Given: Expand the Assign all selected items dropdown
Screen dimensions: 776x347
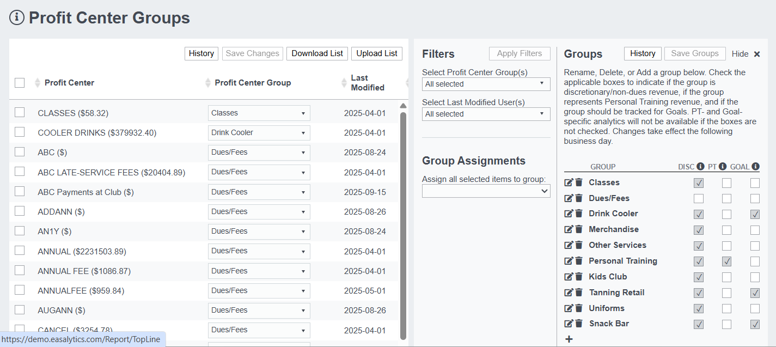Looking at the screenshot, I should 486,191.
